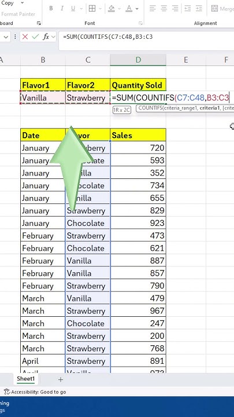Select column C header
This screenshot has height=417, width=234.
(x=88, y=60)
